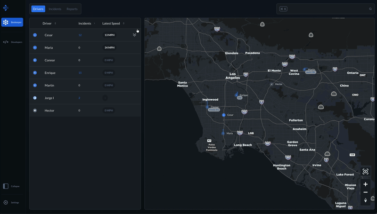This screenshot has width=377, height=214.
Task: Toggle Hector's status indicator
Action: [35, 111]
